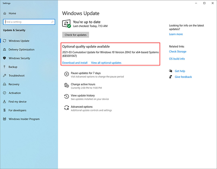Open the Recovery section

[x=14, y=84]
